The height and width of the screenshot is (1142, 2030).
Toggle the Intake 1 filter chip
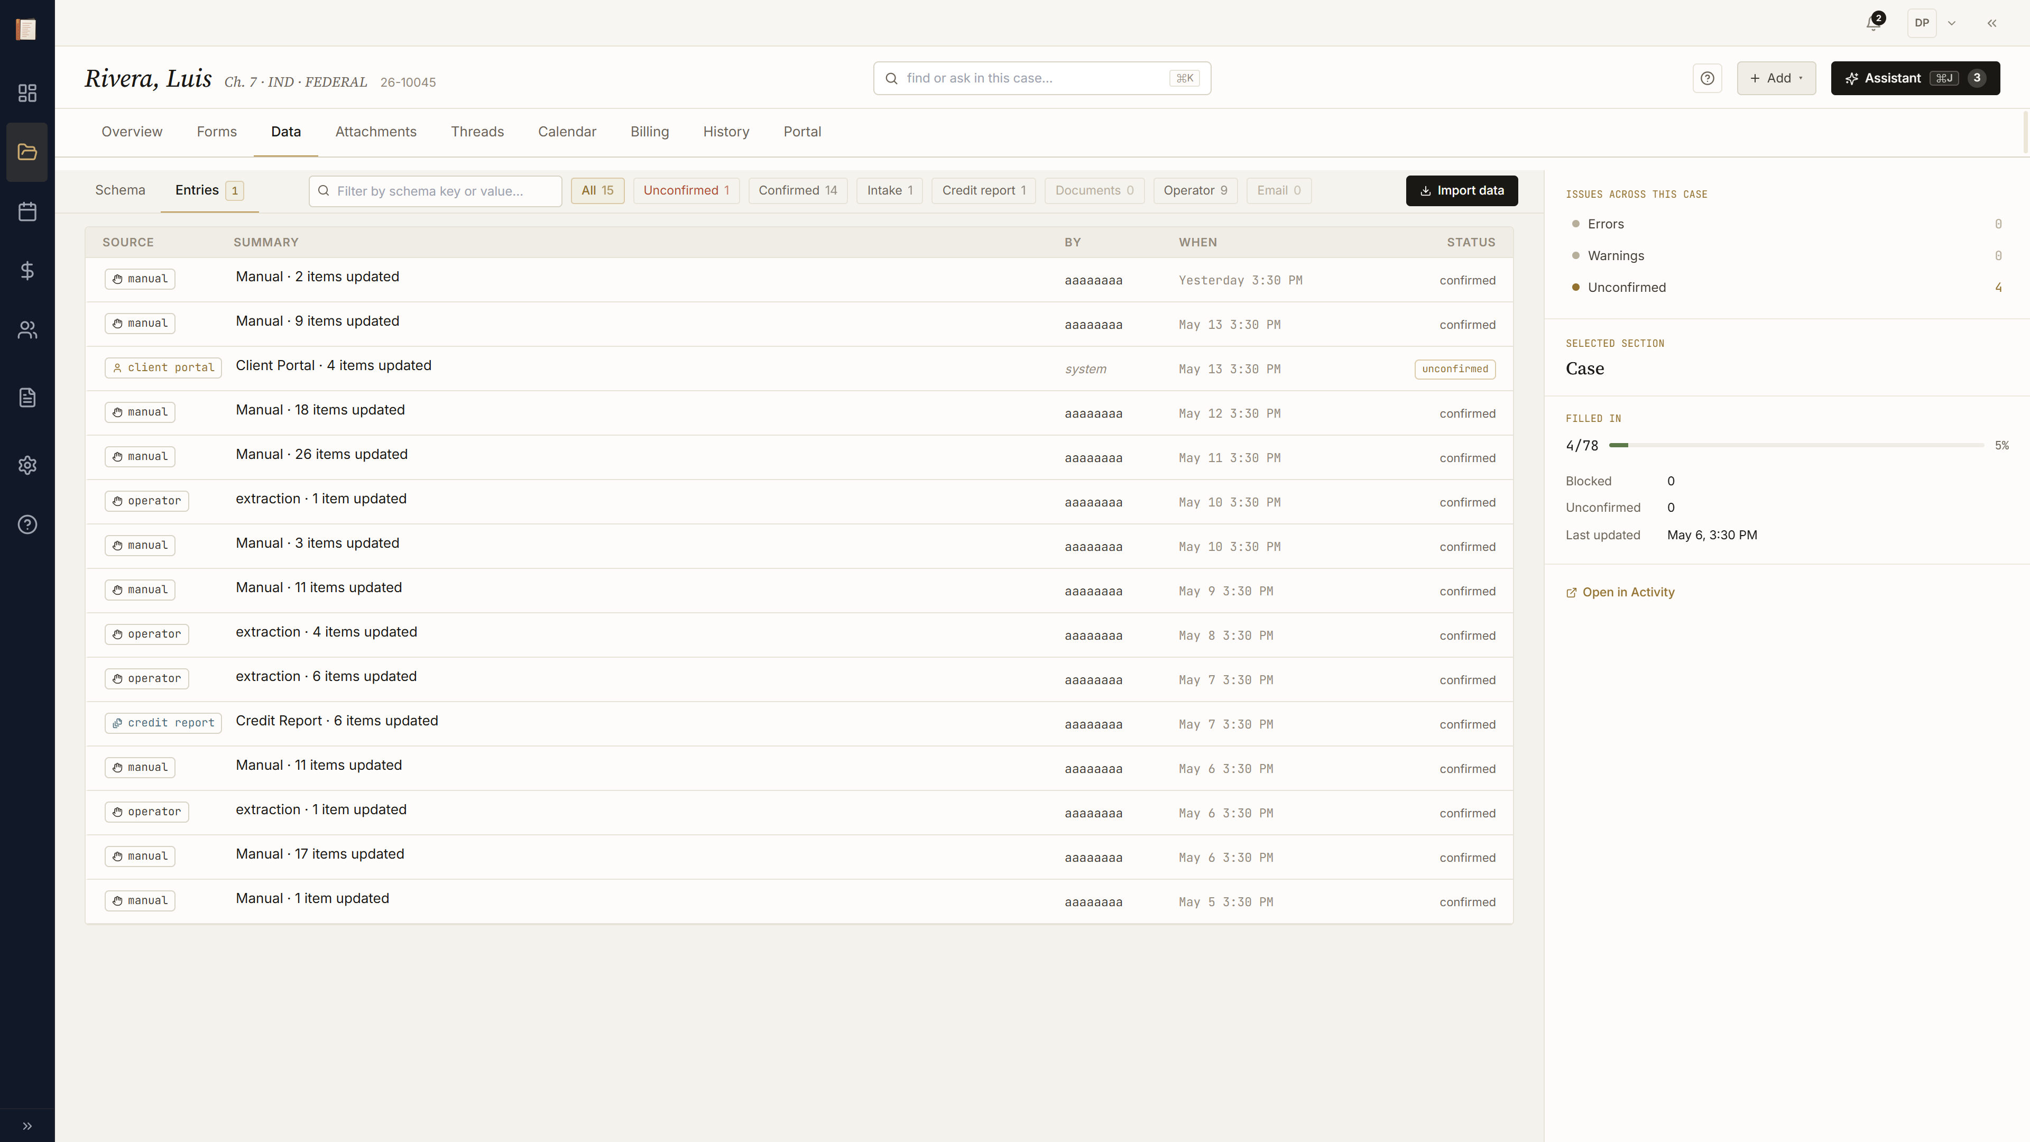click(890, 190)
